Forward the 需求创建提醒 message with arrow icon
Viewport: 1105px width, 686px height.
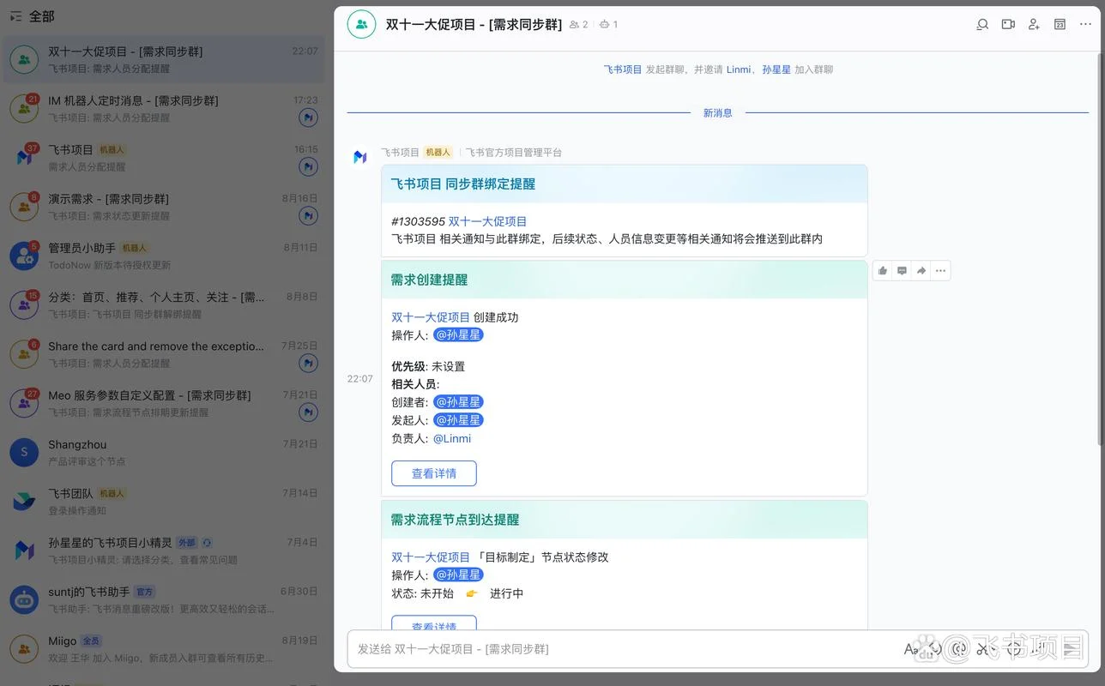click(921, 271)
